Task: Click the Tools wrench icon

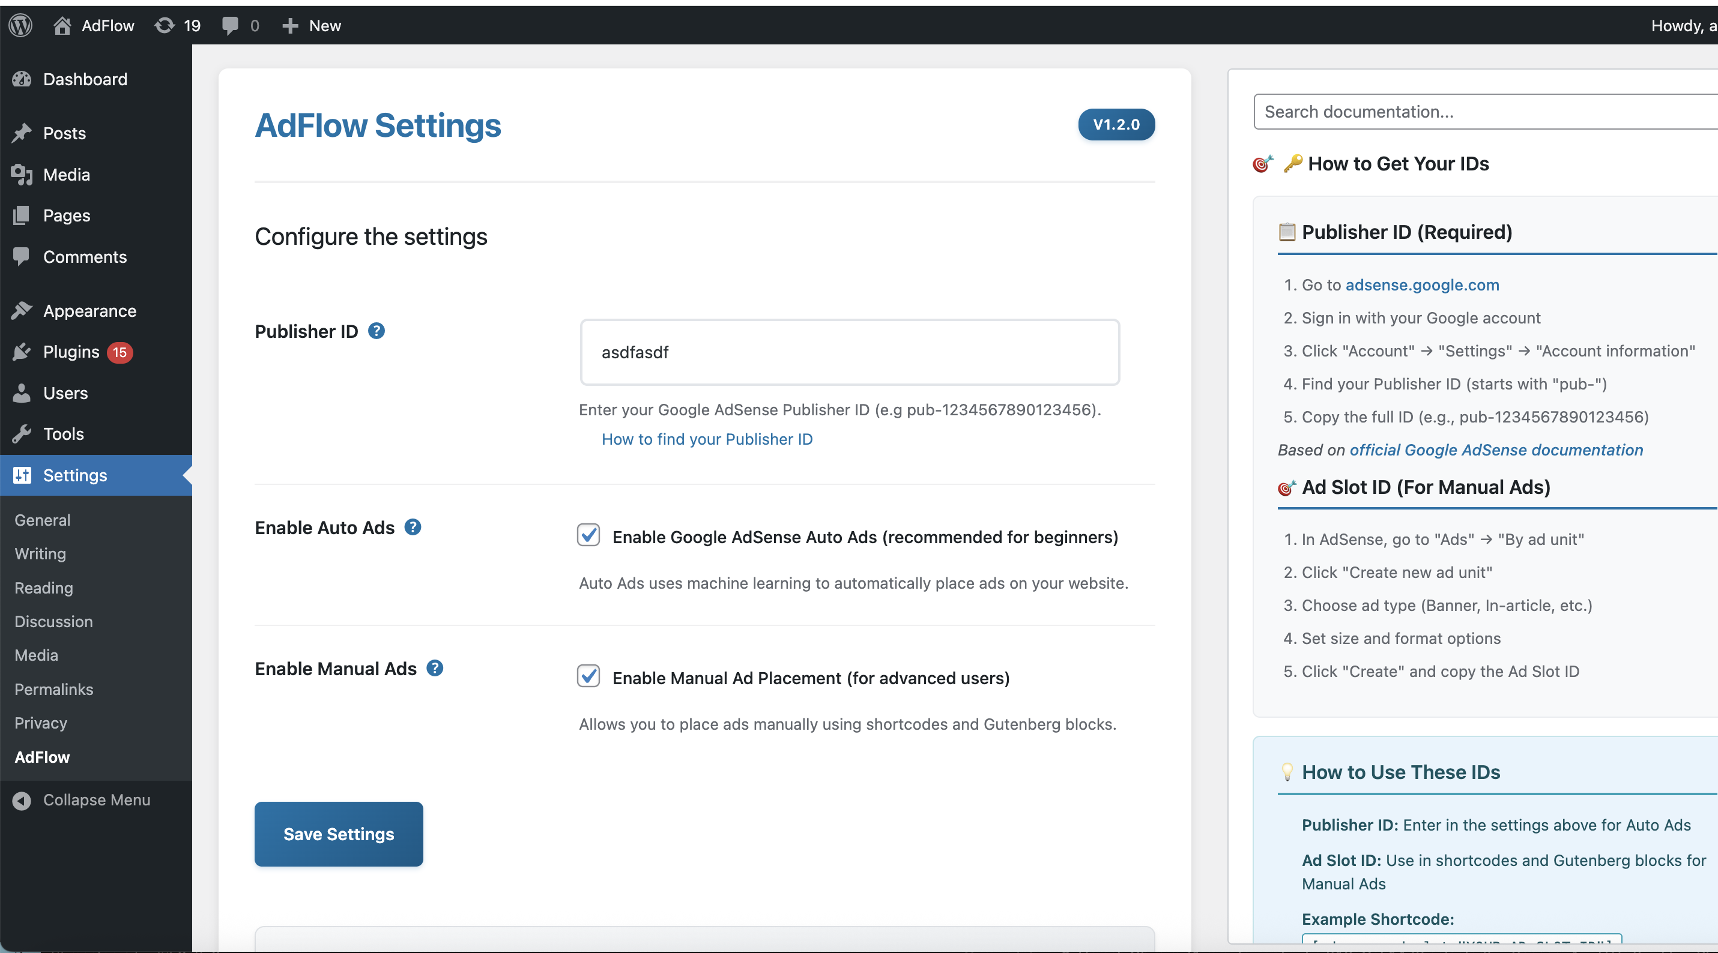Action: click(x=22, y=434)
